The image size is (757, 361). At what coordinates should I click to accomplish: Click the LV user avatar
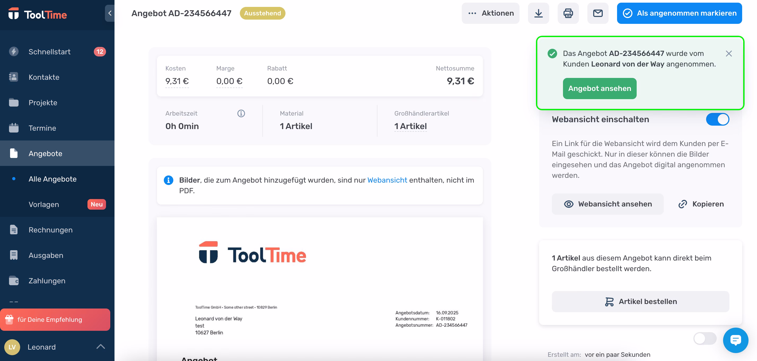click(12, 347)
